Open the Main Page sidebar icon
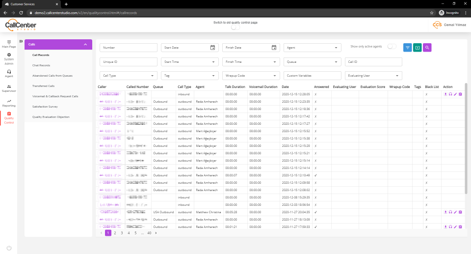Image resolution: width=471 pixels, height=254 pixels. [x=9, y=44]
